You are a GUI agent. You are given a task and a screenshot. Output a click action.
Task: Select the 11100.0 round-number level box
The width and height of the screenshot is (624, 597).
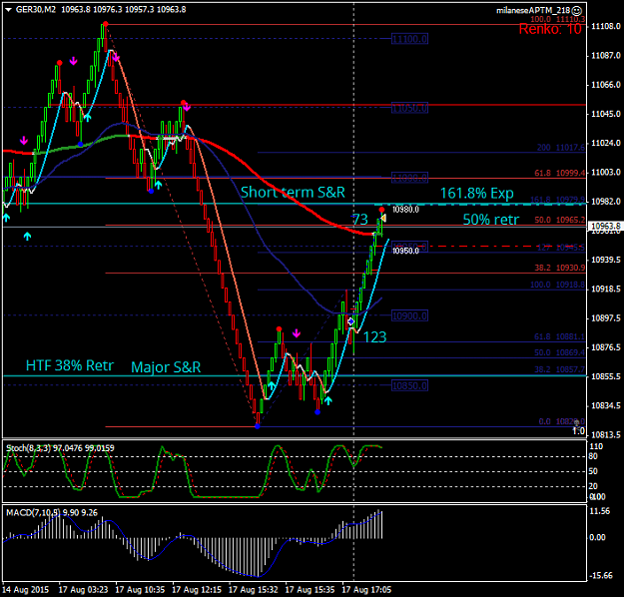(409, 39)
